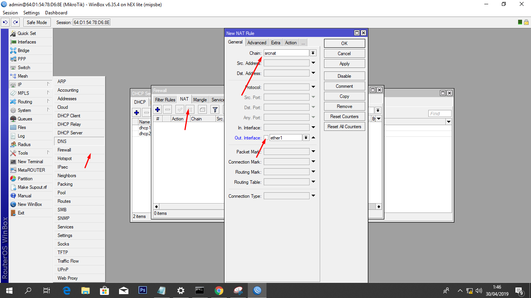This screenshot has height=298, width=531.
Task: Select Firewall in IP submenu
Action: [x=79, y=150]
